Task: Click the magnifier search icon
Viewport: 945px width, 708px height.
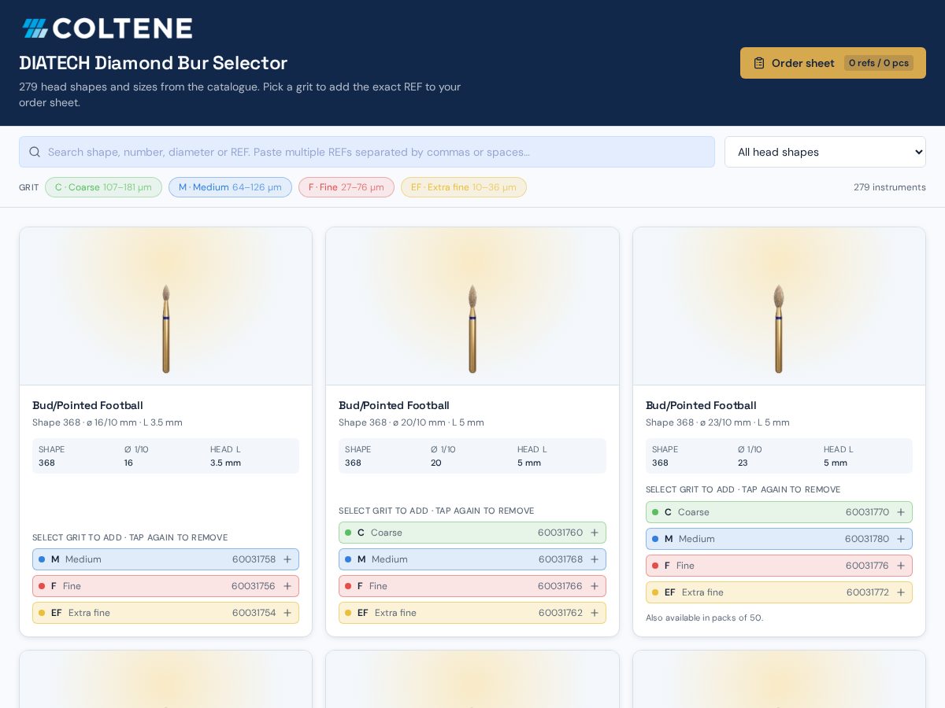Action: (35, 152)
